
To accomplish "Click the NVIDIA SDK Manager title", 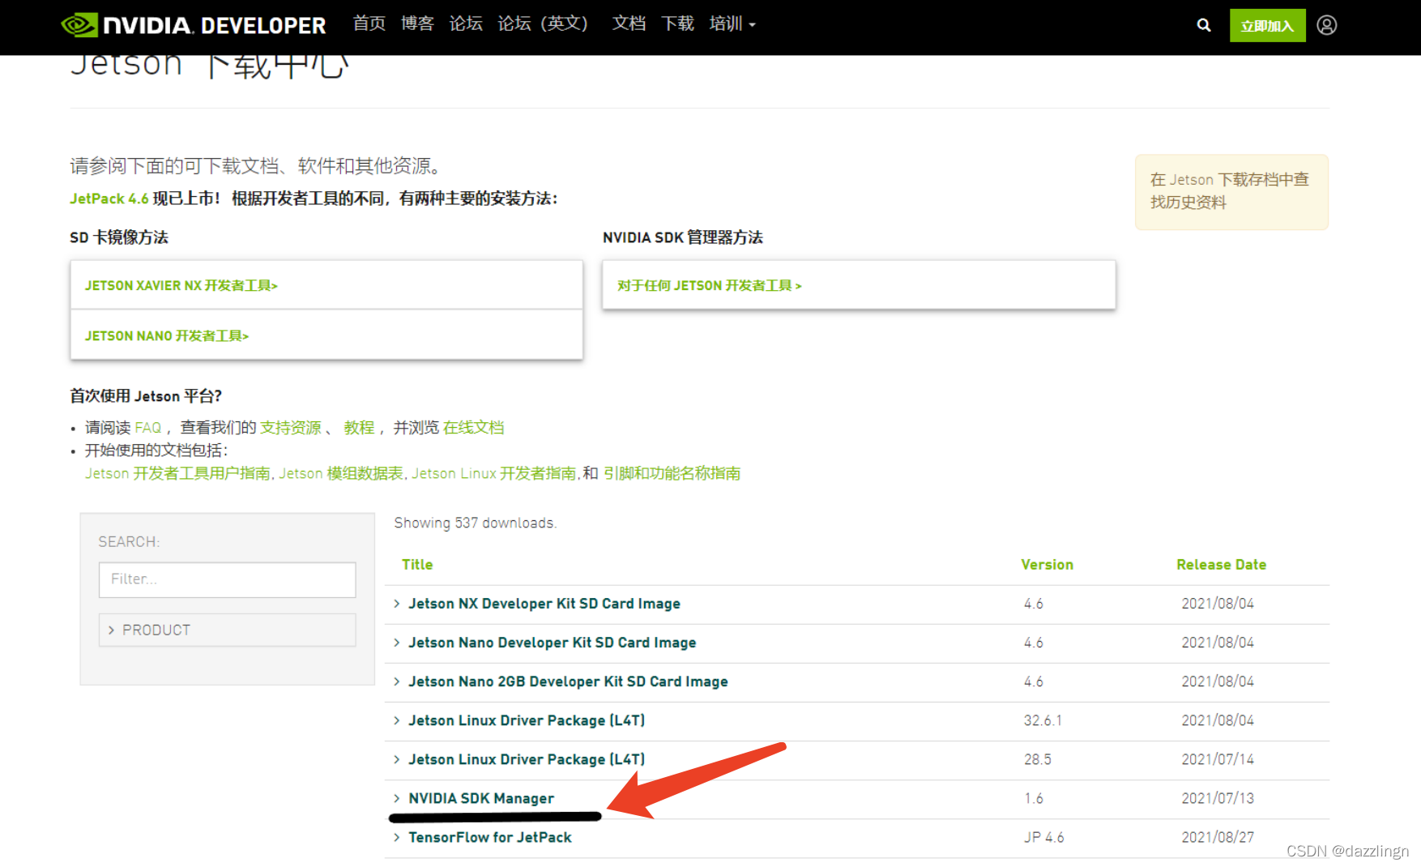I will [481, 798].
